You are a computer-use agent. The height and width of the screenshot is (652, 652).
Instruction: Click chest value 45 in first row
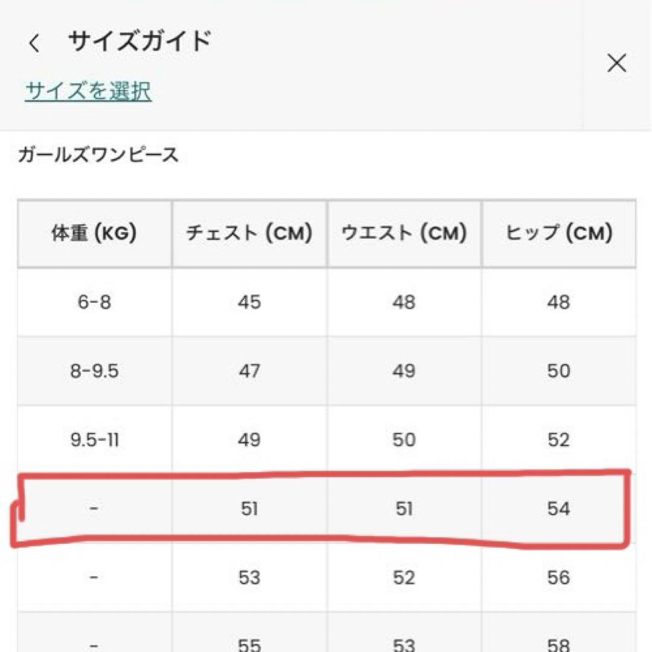249,302
